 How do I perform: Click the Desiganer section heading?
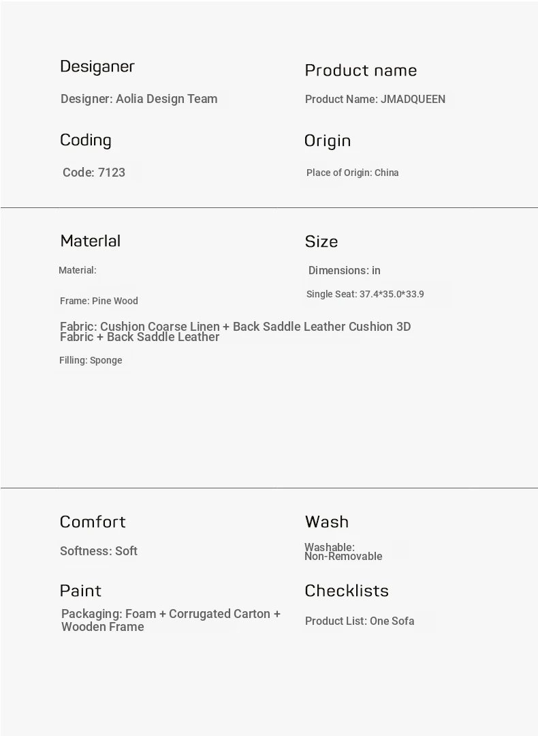(x=97, y=66)
